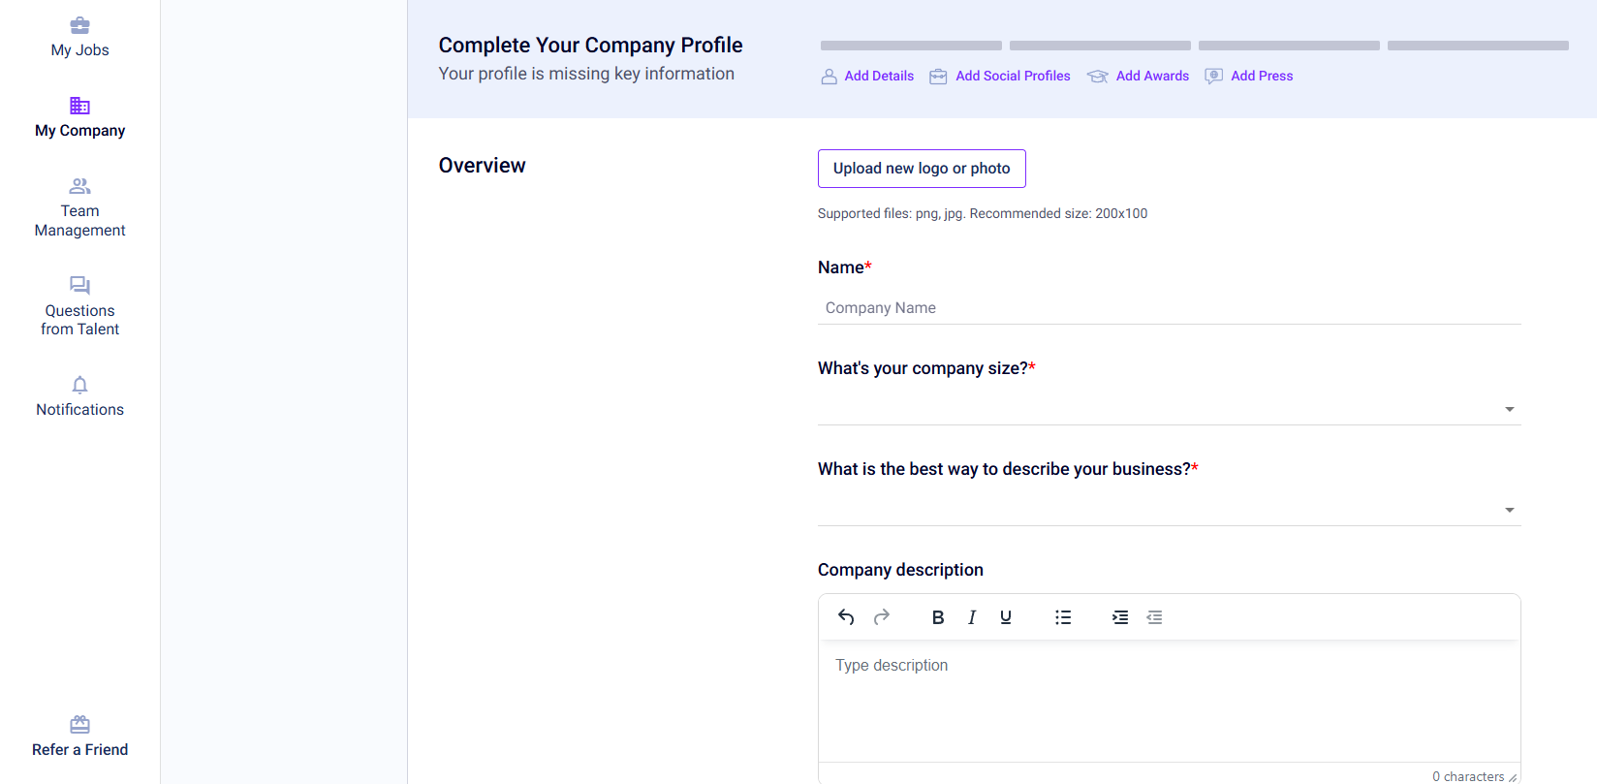Click into the Type description text area
Viewport: 1597px width, 784px height.
click(x=1169, y=701)
